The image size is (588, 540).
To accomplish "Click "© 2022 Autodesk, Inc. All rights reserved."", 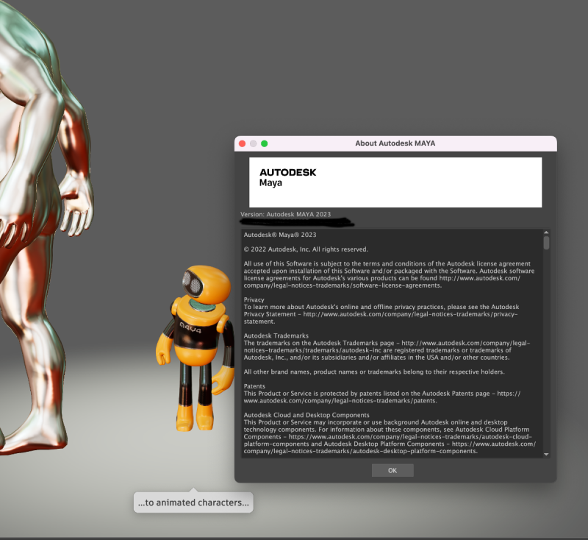I will click(306, 249).
